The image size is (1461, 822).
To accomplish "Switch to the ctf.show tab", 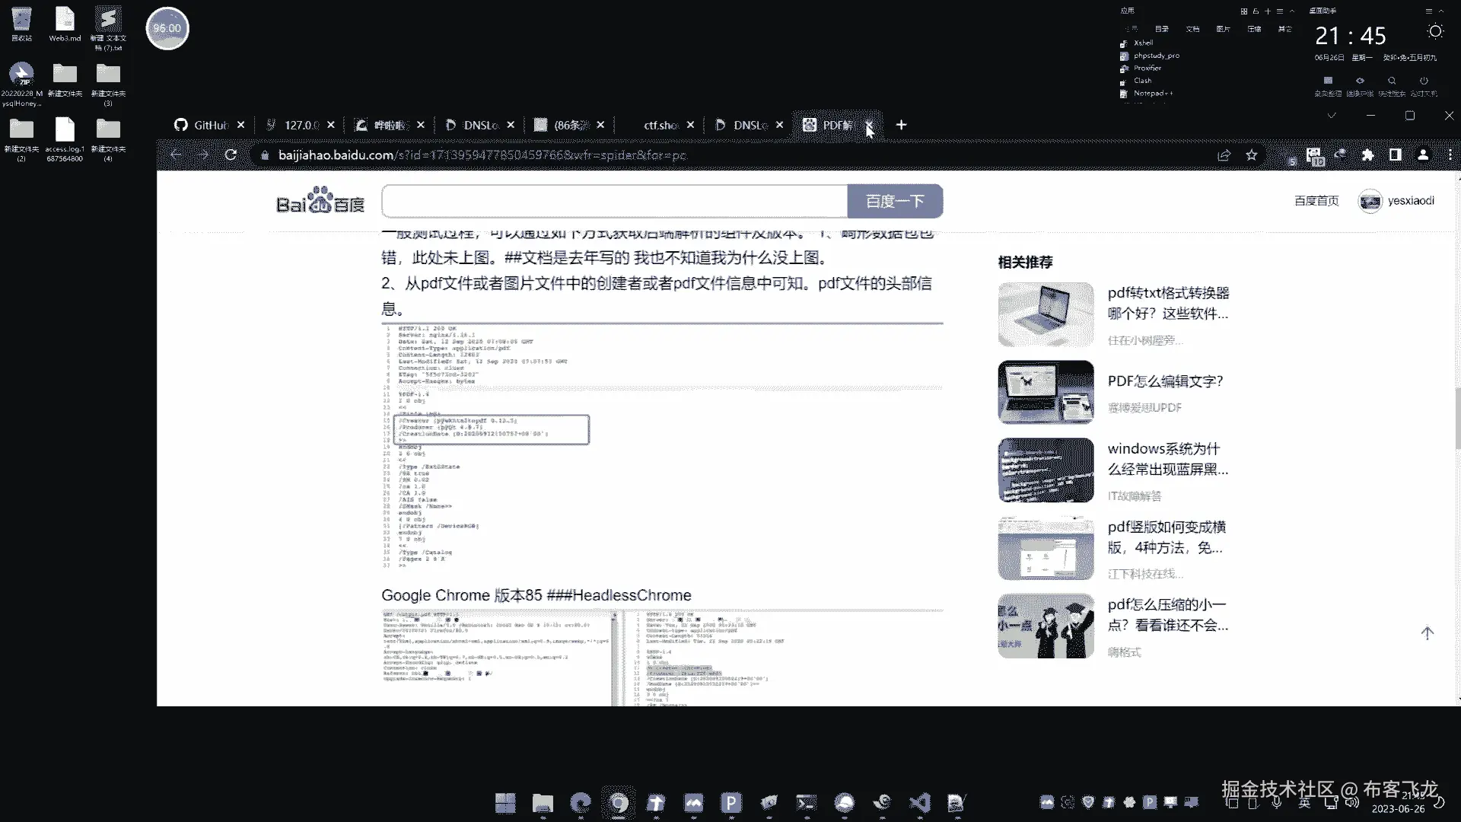I will point(659,125).
